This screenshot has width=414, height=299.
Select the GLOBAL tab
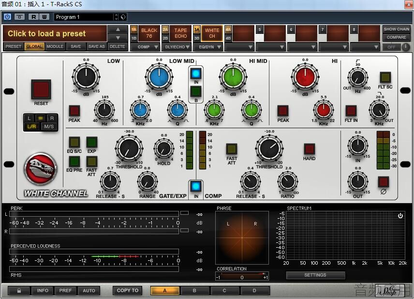coord(34,46)
